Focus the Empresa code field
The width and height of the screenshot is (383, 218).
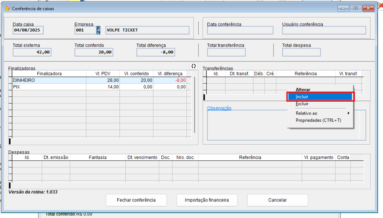(85, 30)
